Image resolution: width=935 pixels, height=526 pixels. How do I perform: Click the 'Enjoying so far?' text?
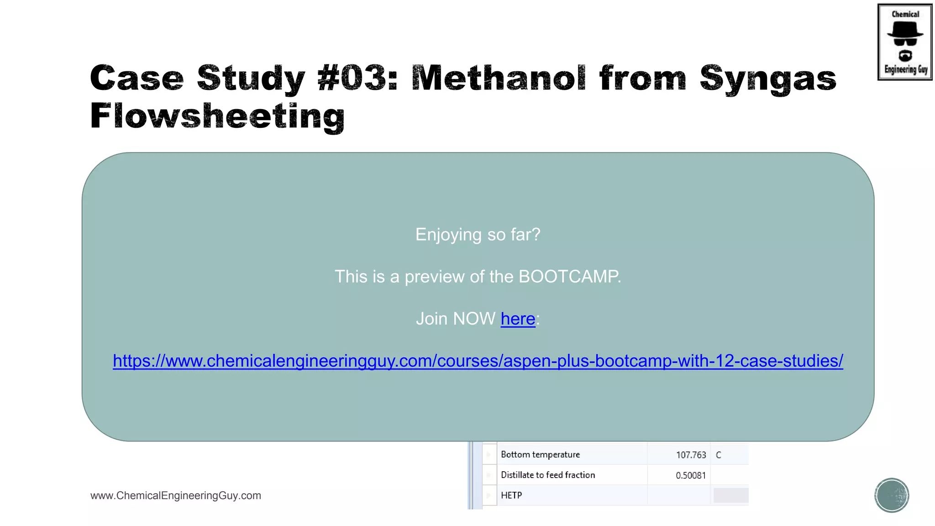pos(478,235)
